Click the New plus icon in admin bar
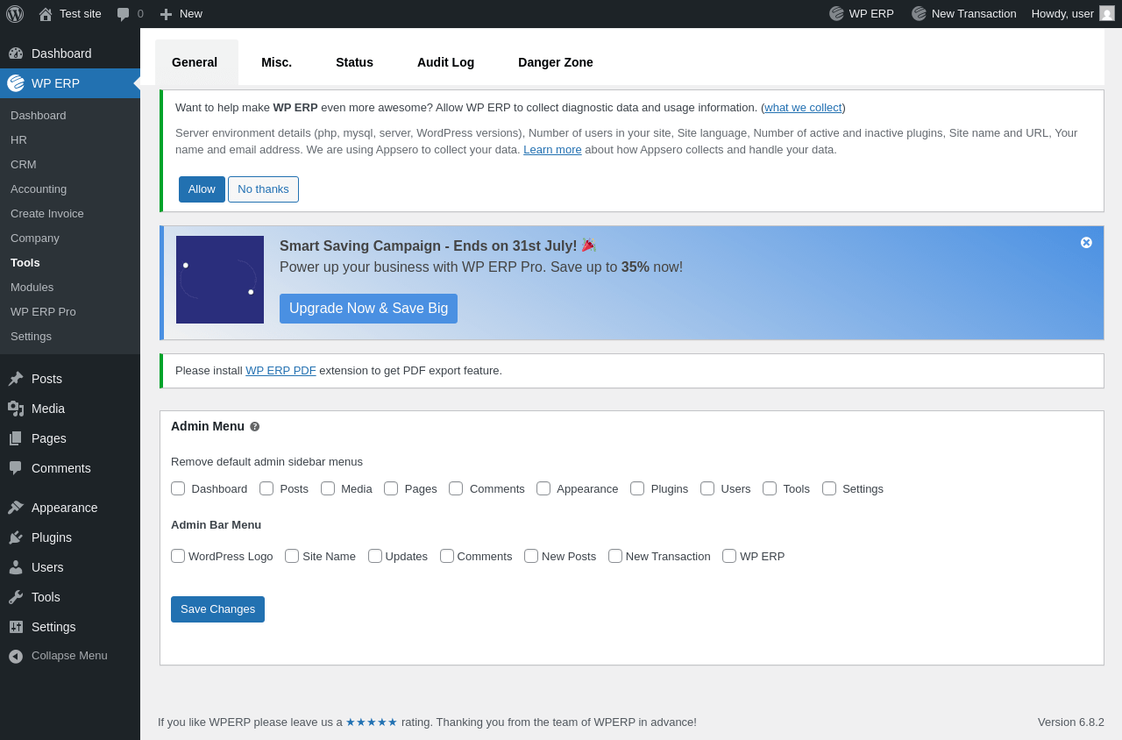This screenshot has width=1122, height=740. coord(166,14)
